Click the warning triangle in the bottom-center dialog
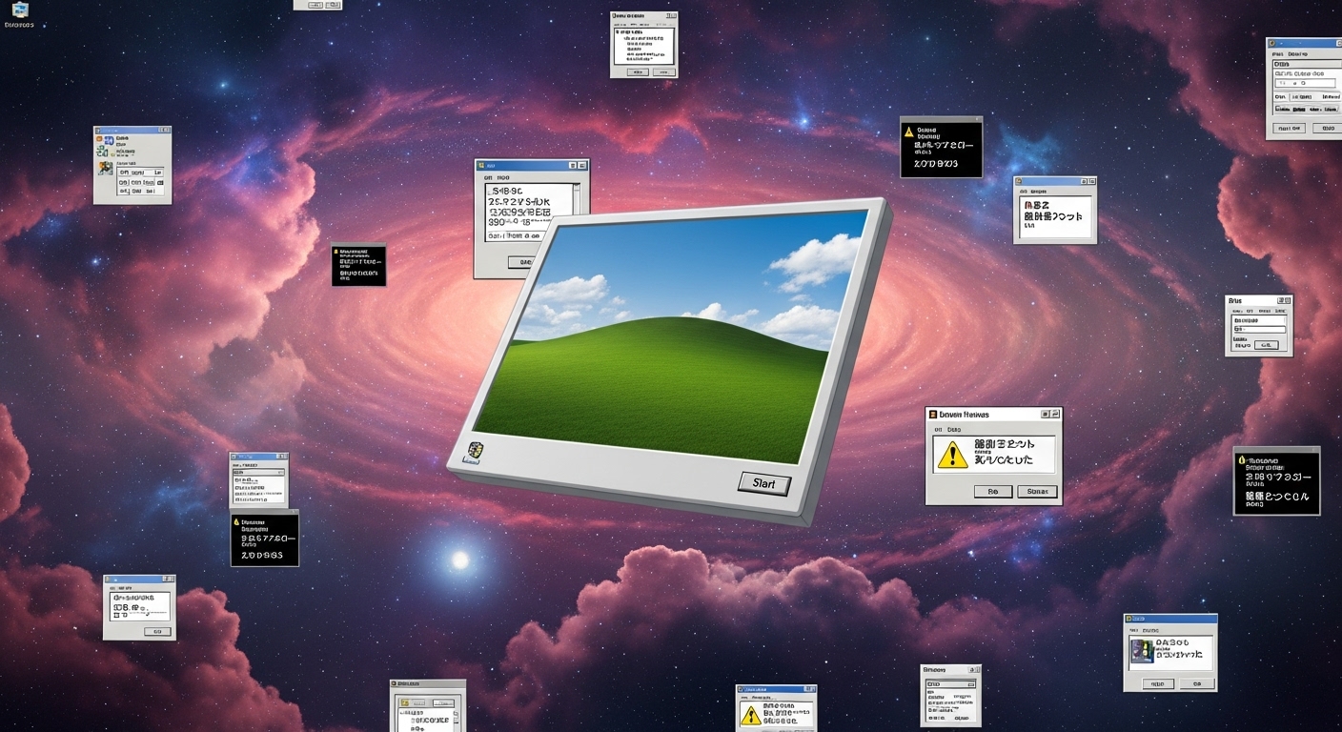Image resolution: width=1342 pixels, height=732 pixels. coord(751,715)
